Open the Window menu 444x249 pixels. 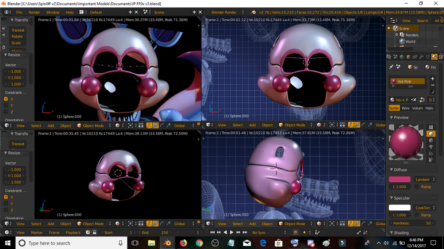coord(52,12)
